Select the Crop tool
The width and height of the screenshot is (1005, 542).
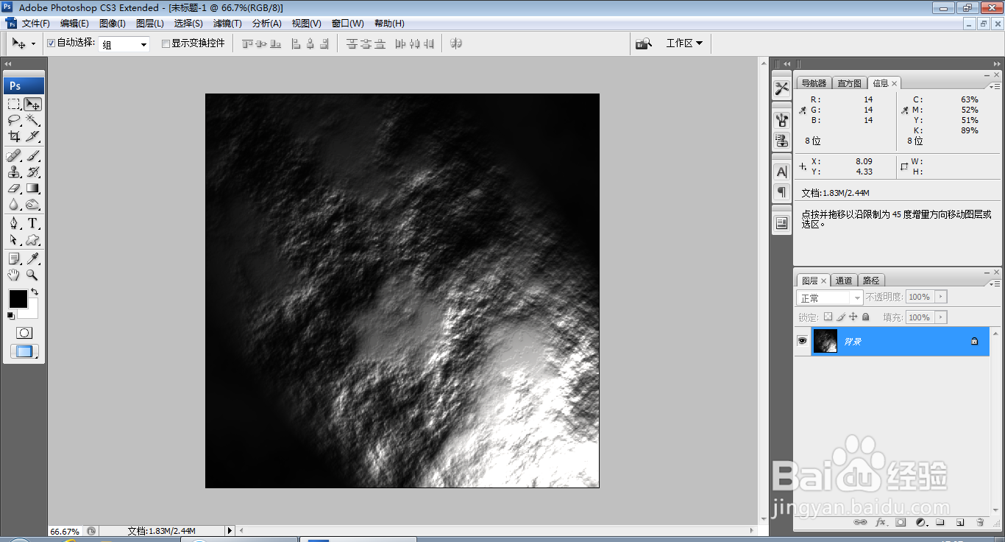(14, 136)
